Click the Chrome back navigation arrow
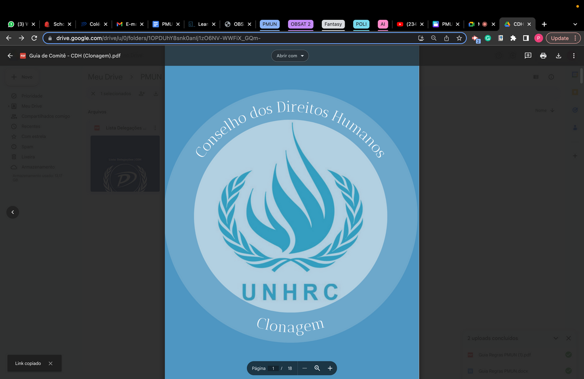This screenshot has height=379, width=584. [8, 38]
